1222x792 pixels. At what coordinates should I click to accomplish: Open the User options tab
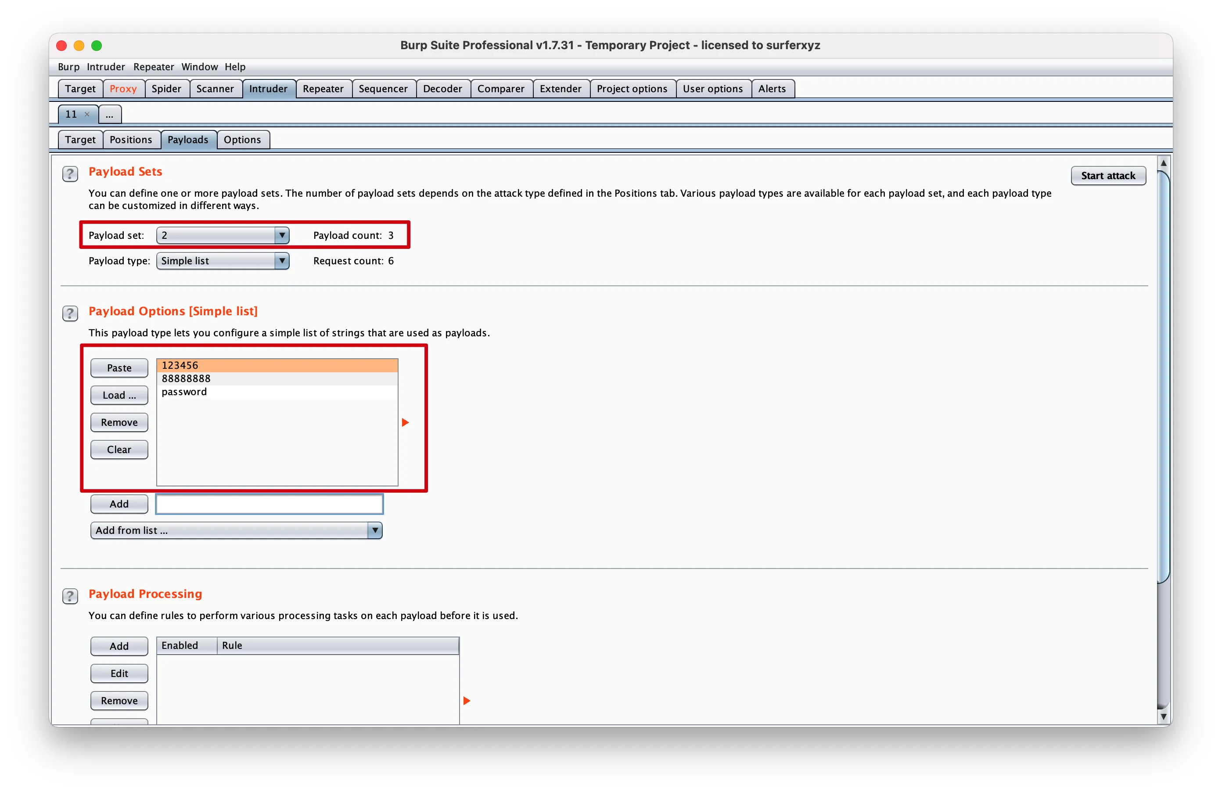[713, 89]
